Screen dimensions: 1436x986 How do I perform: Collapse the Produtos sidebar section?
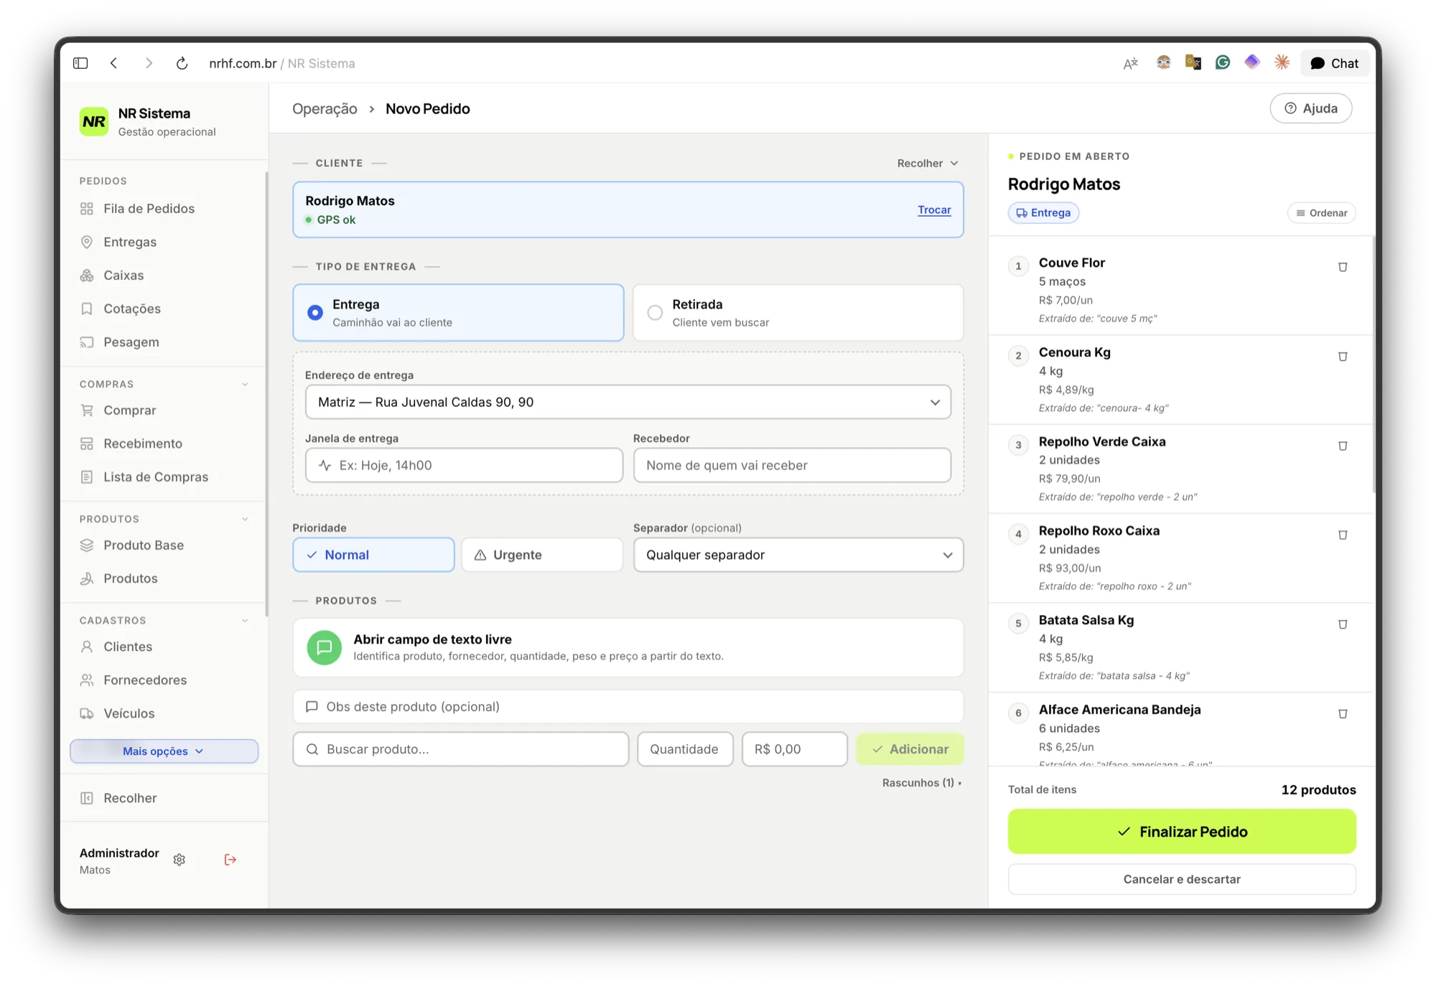pos(245,520)
